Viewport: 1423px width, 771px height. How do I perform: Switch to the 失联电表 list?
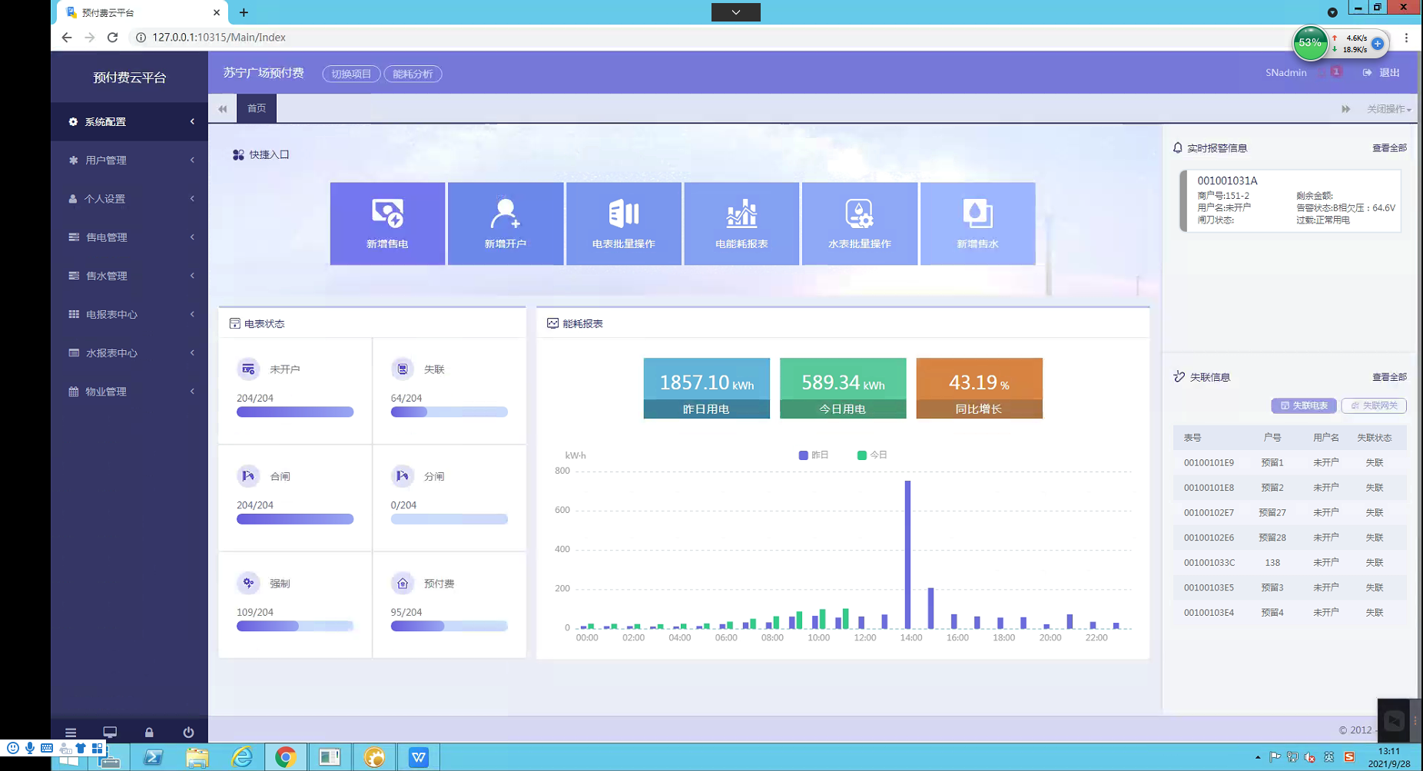click(x=1304, y=405)
